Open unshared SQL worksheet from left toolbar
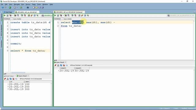Viewport: 196px width, 110px height. 29,15
